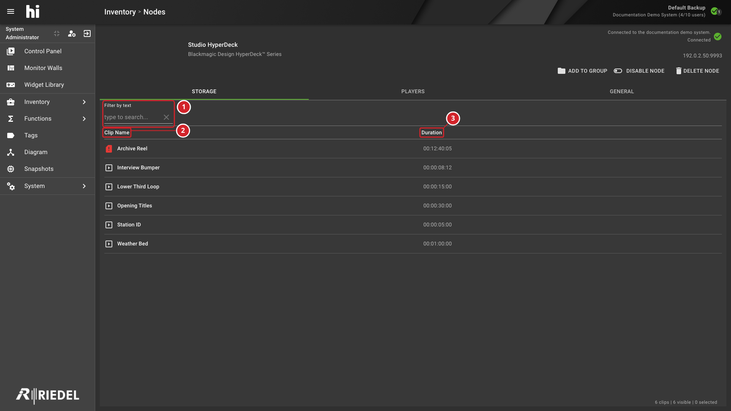Click Add to Group button

point(583,71)
